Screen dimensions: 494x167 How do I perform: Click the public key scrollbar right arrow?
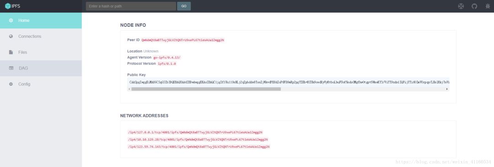(x=447, y=89)
